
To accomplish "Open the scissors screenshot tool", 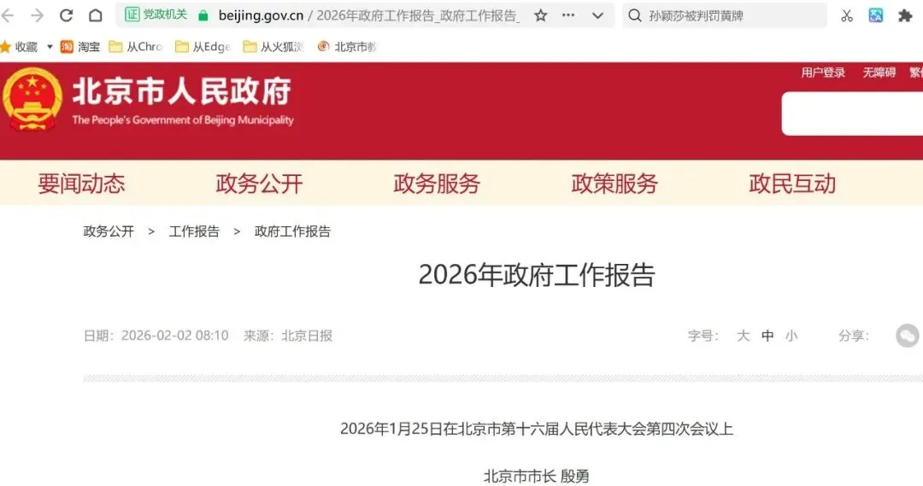I will 846,16.
